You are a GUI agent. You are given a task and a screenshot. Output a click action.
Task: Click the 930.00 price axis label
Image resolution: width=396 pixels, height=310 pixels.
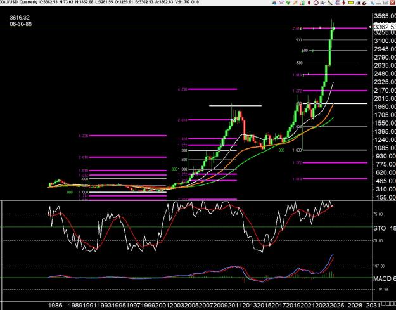click(x=386, y=156)
